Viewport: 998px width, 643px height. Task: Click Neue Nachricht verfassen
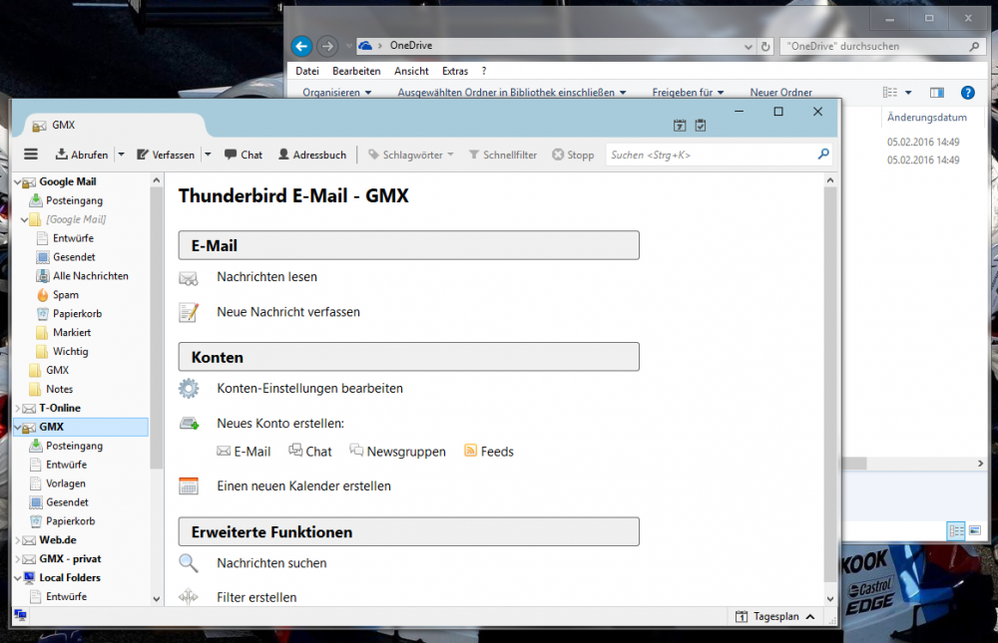pos(288,312)
